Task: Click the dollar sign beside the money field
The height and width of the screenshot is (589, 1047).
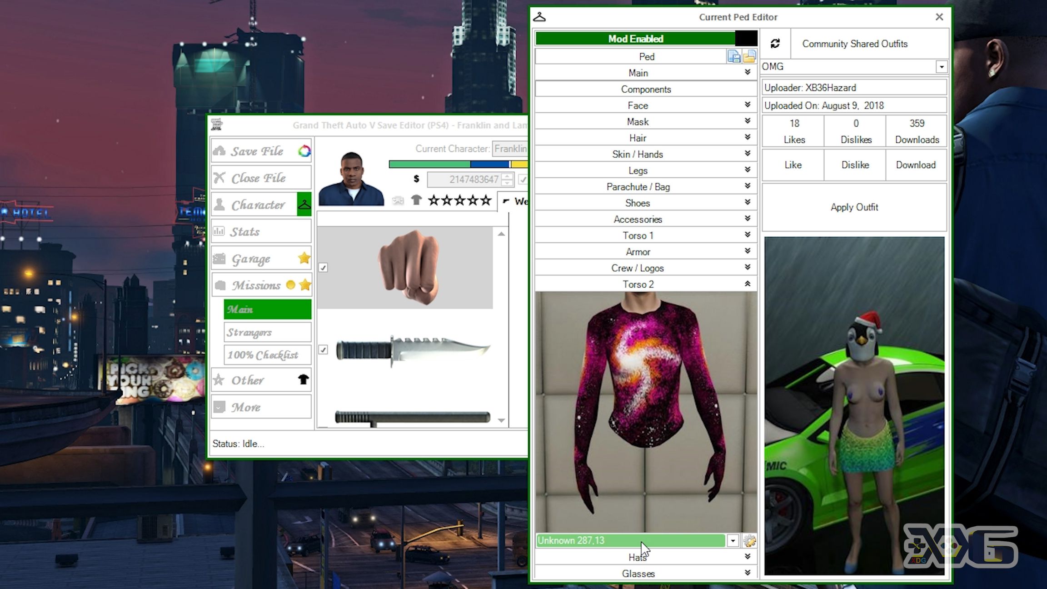Action: 416,179
